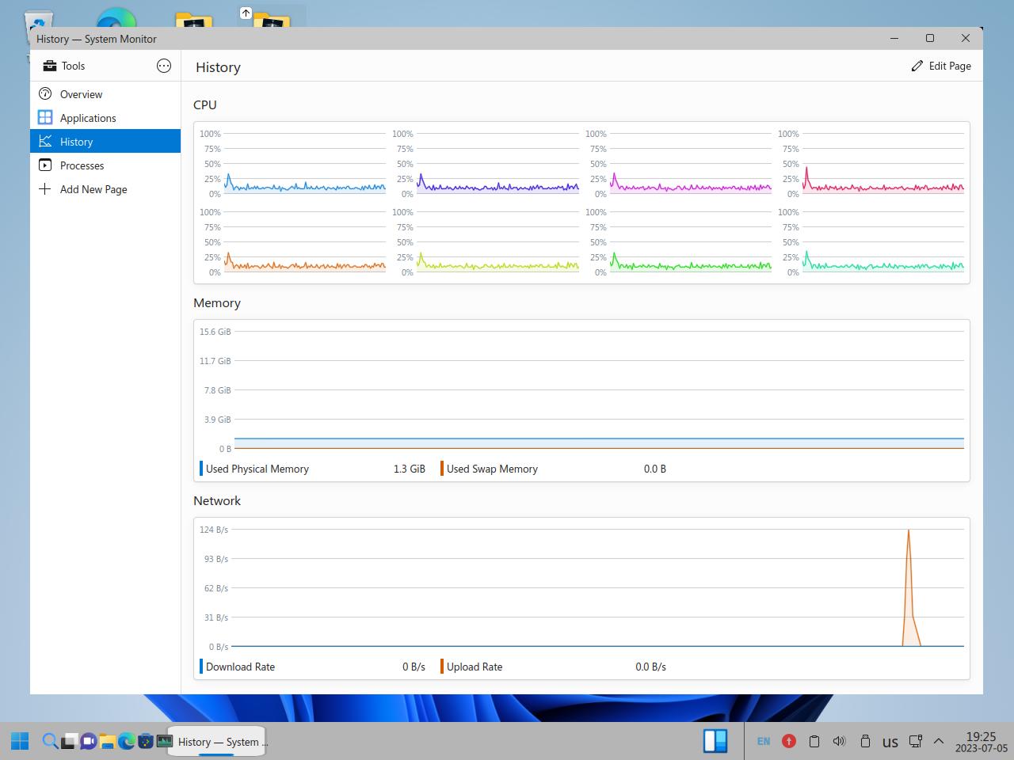Viewport: 1014px width, 760px height.
Task: Click the History — System Monitor taskbar button
Action: [215, 742]
